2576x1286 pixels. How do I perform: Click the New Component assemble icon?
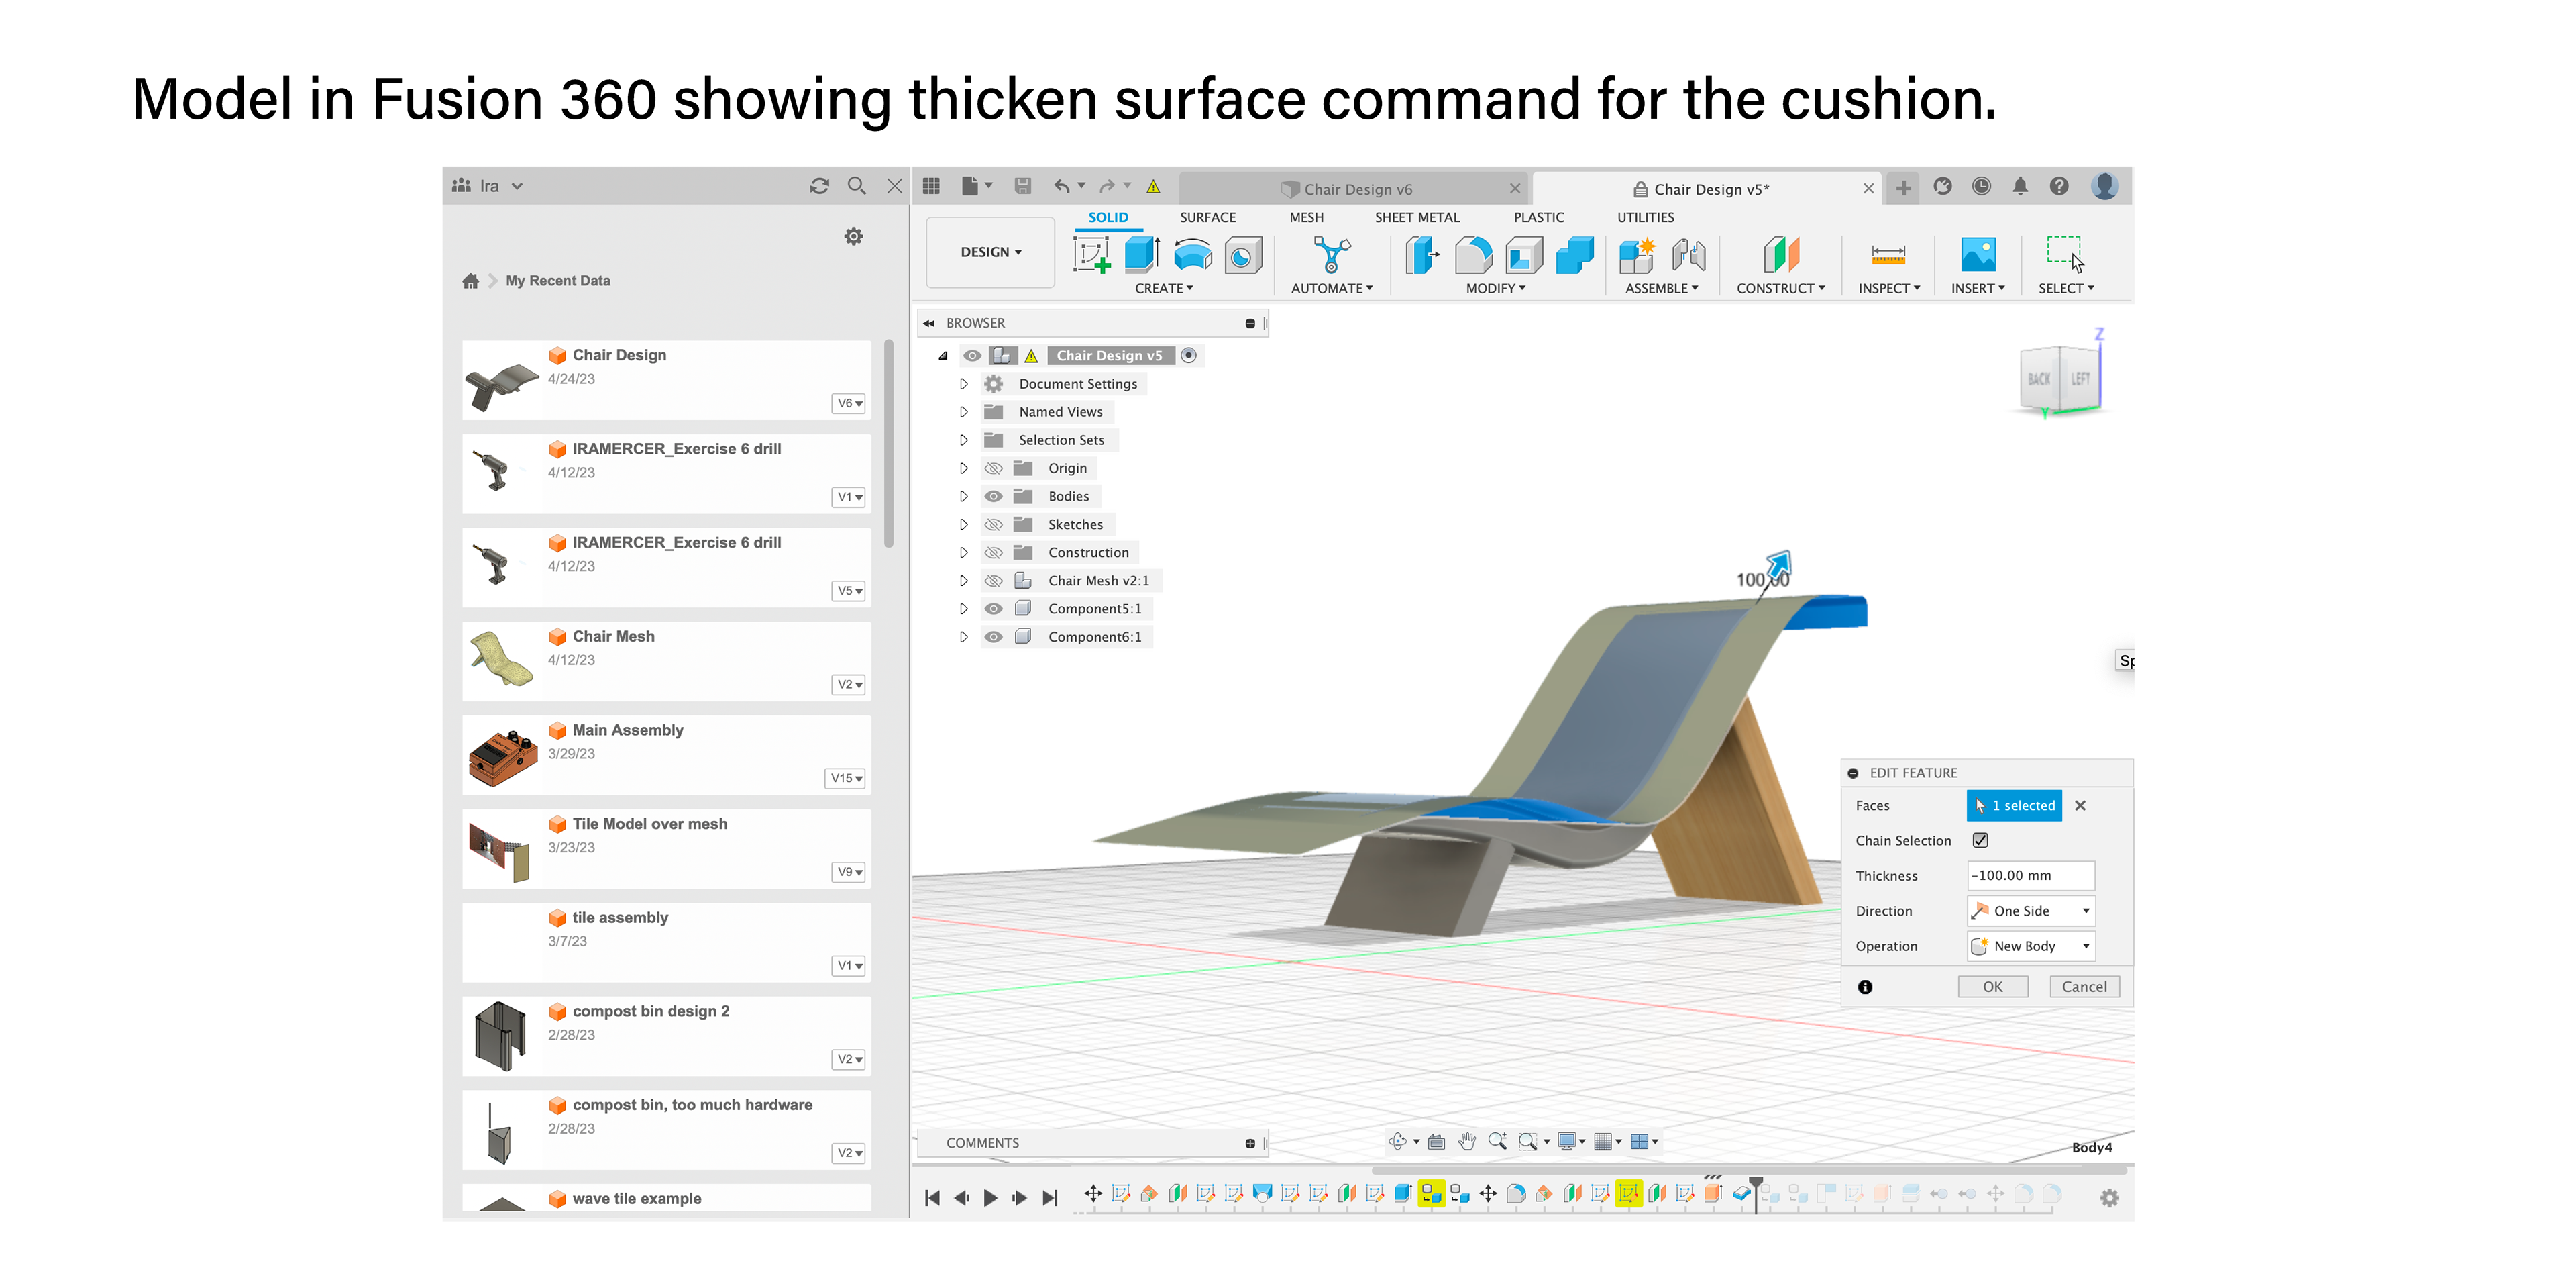(1636, 255)
